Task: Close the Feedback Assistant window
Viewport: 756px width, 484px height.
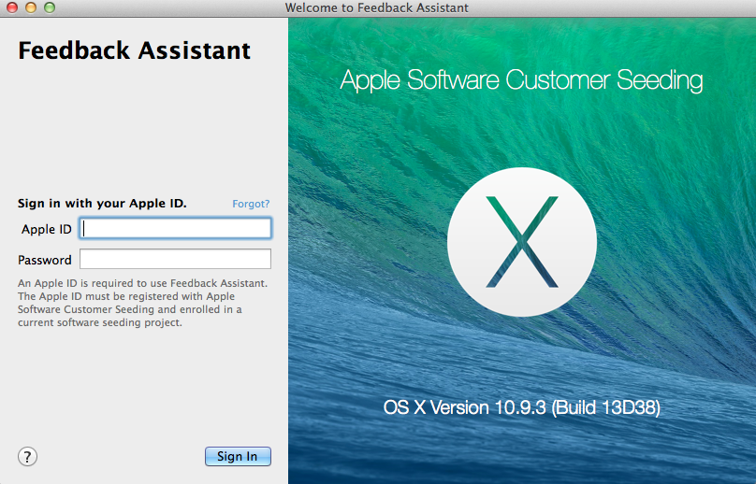Action: 12,7
